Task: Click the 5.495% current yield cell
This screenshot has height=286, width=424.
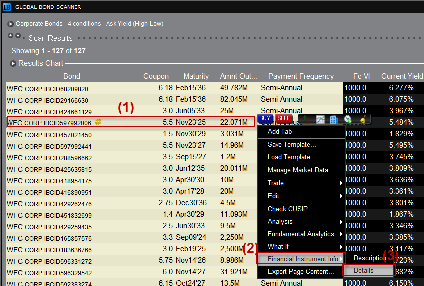Action: pos(401,145)
